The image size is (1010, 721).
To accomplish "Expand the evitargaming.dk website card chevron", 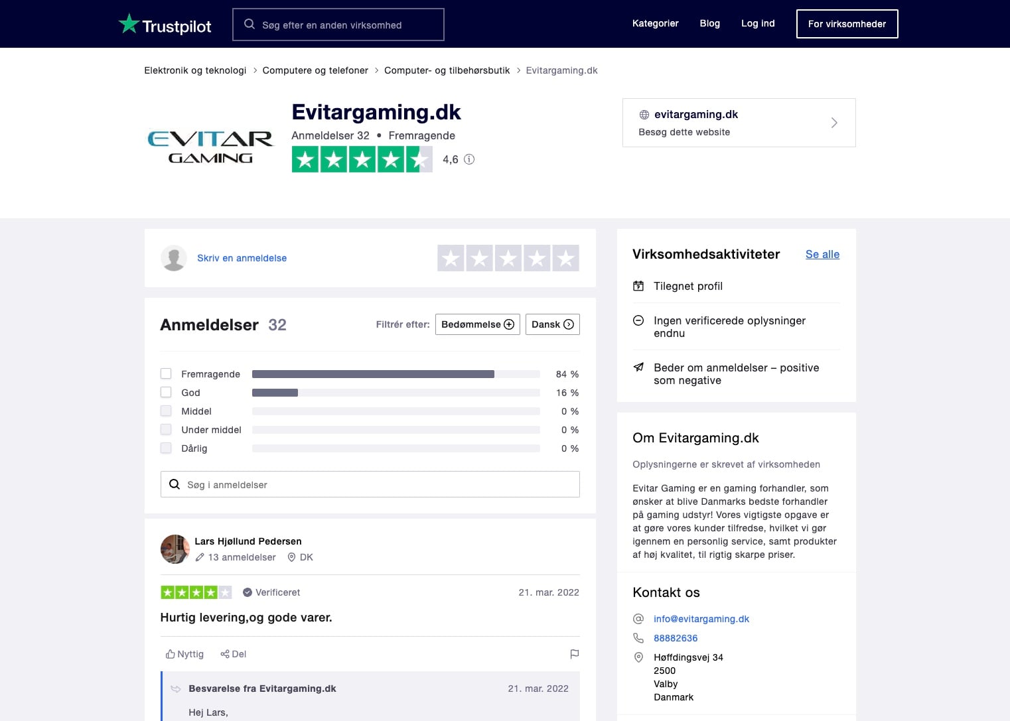I will pos(834,123).
